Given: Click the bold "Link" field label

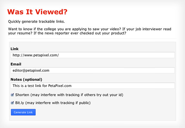Looking at the screenshot, I should (x=14, y=49).
